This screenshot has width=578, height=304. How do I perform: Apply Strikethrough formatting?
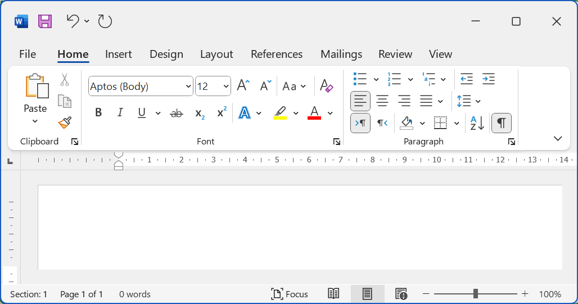click(177, 113)
